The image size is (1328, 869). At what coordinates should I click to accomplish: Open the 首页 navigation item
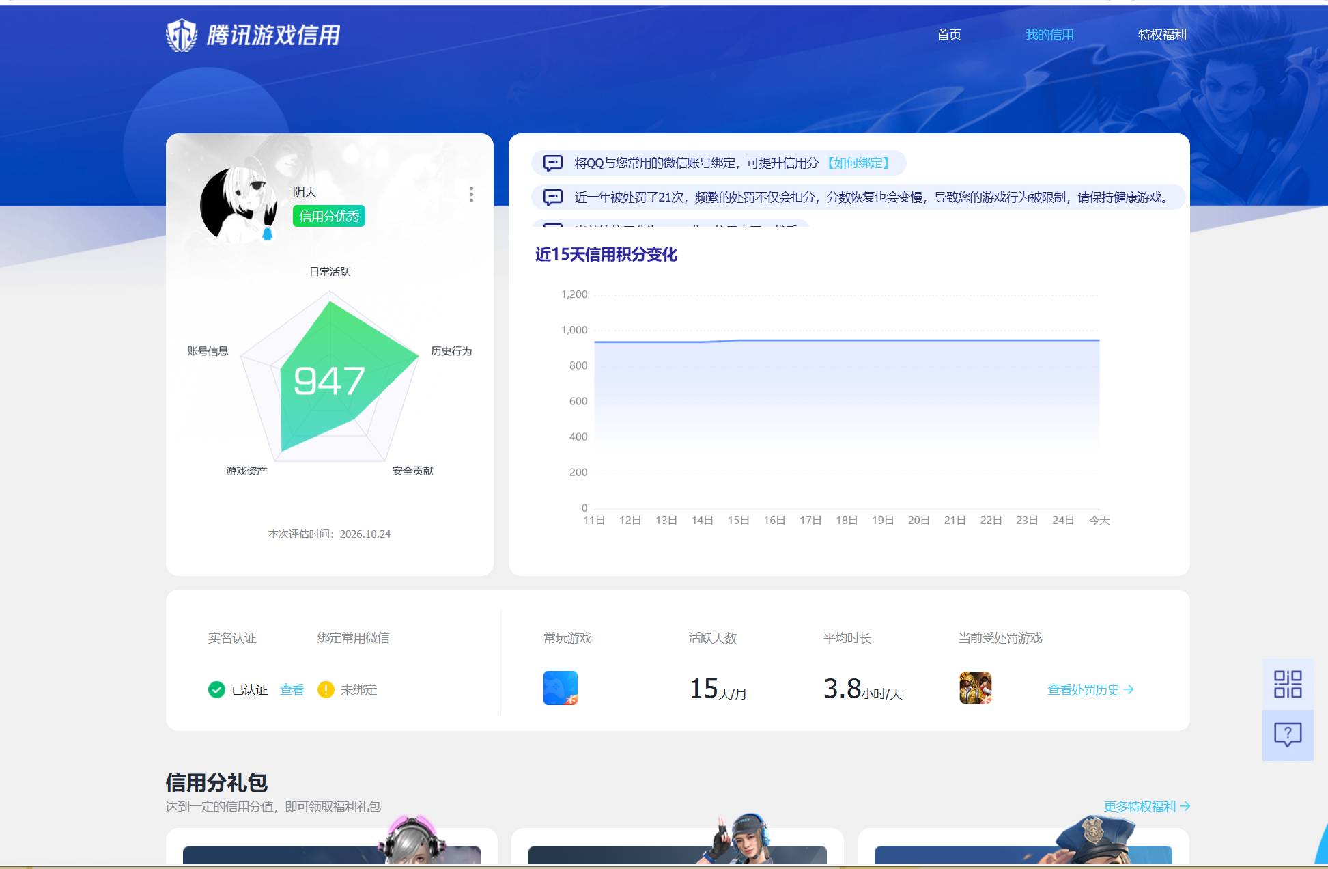(949, 35)
